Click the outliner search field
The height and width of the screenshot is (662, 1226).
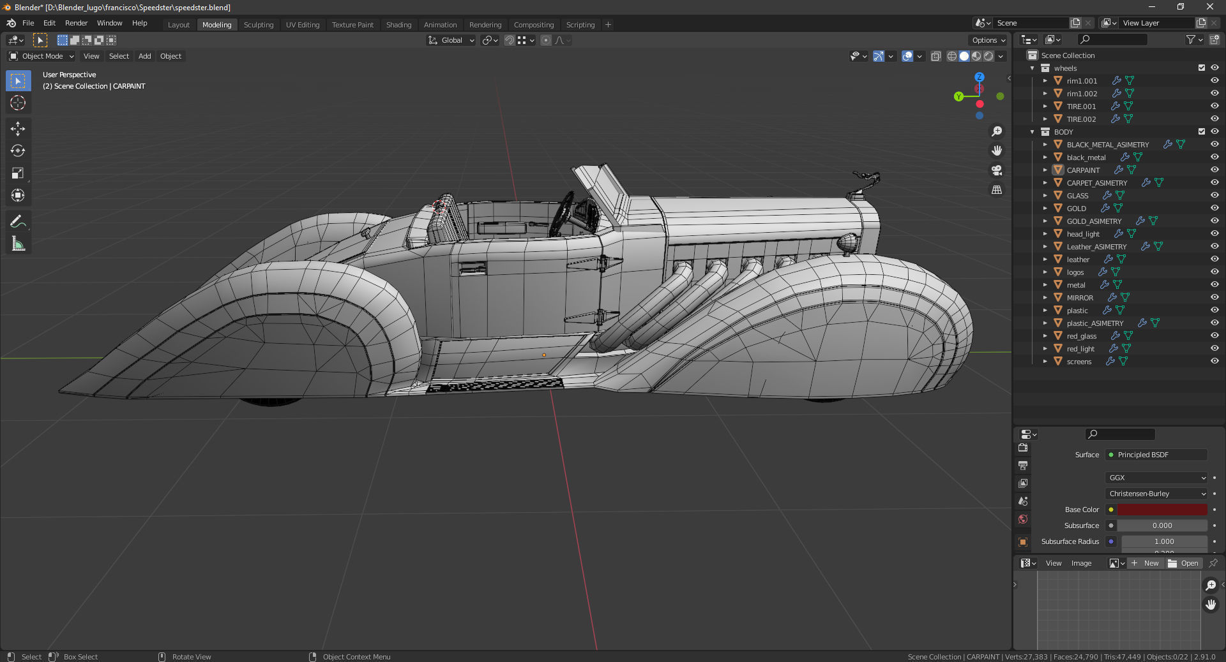tap(1112, 40)
